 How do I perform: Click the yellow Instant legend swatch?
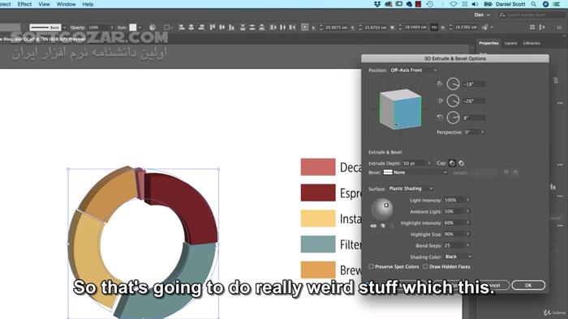(318, 219)
